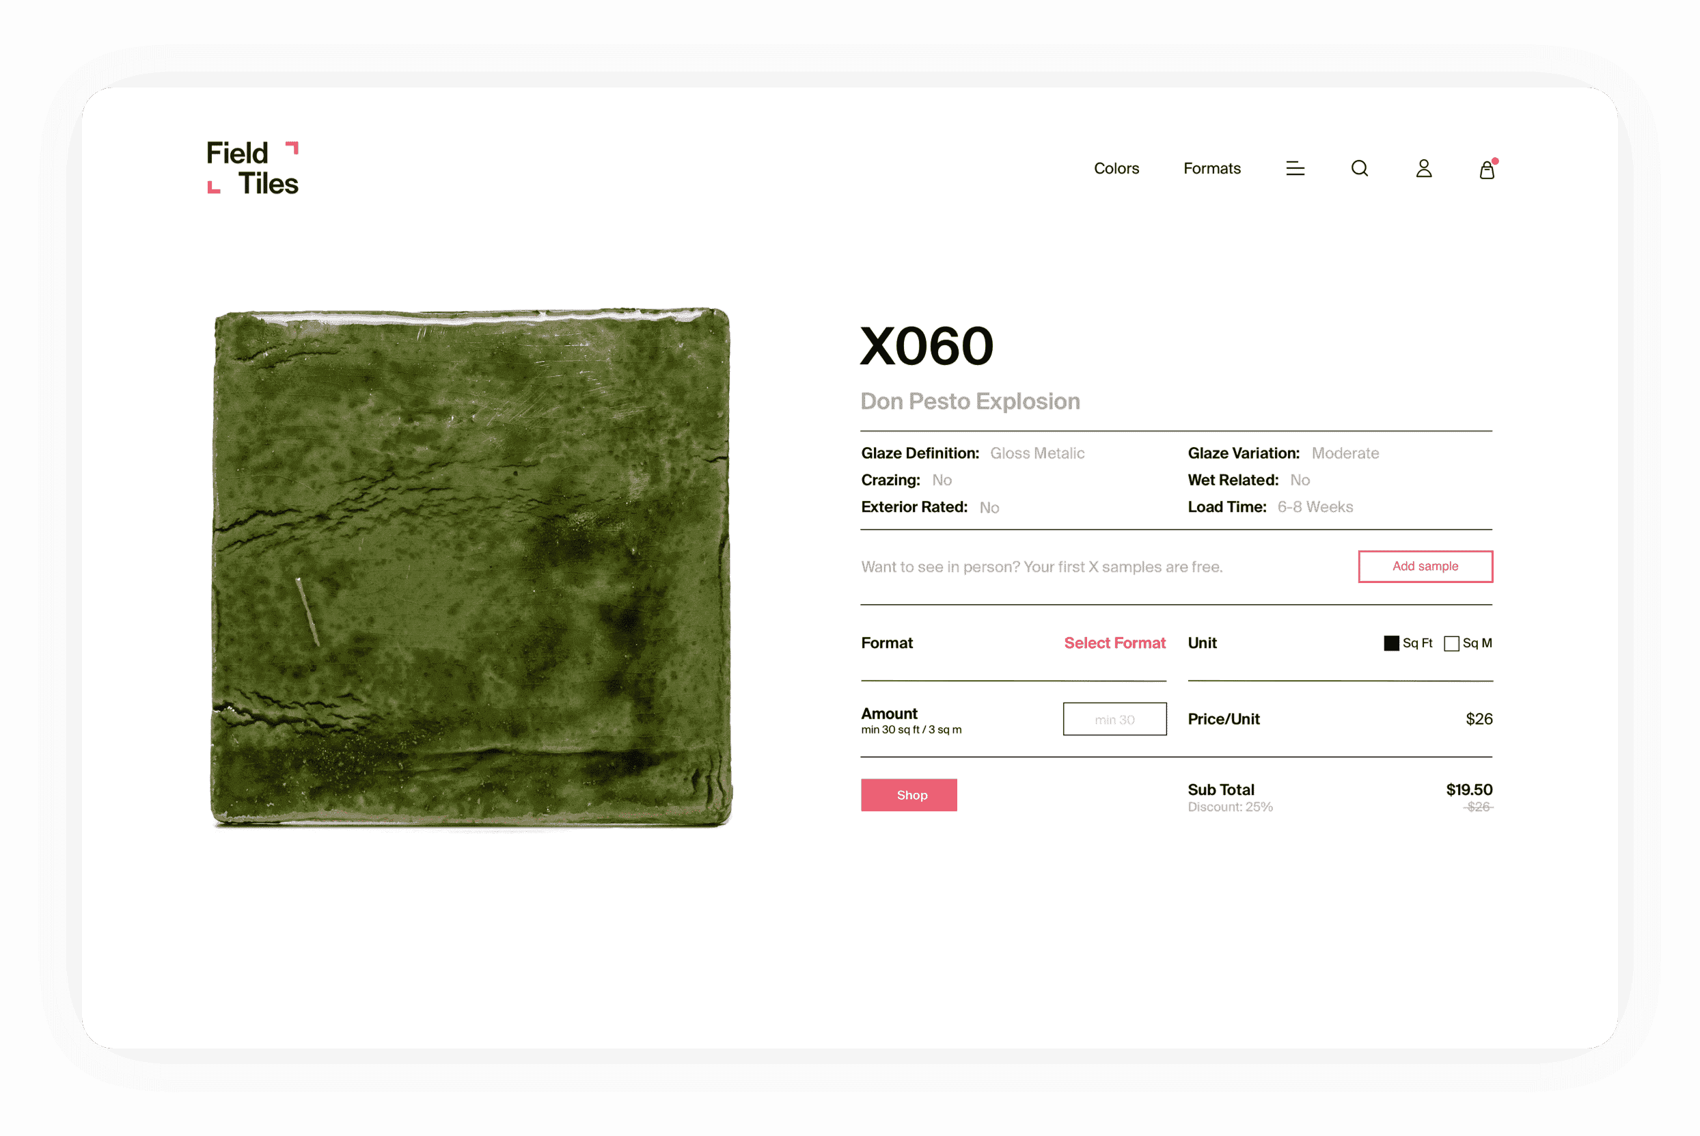Click the Discount: 25% text
The width and height of the screenshot is (1700, 1136).
click(x=1229, y=807)
